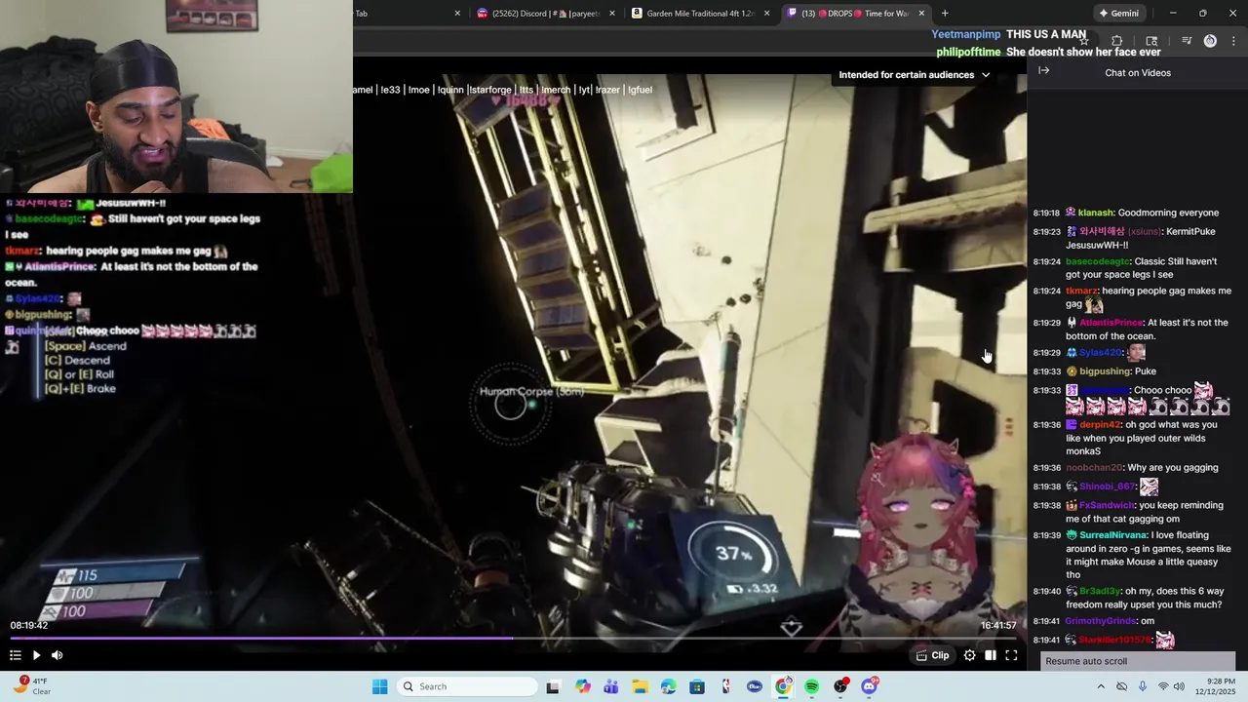This screenshot has width=1248, height=702.
Task: Click the webcam overlay of the streamer
Action: [x=176, y=97]
